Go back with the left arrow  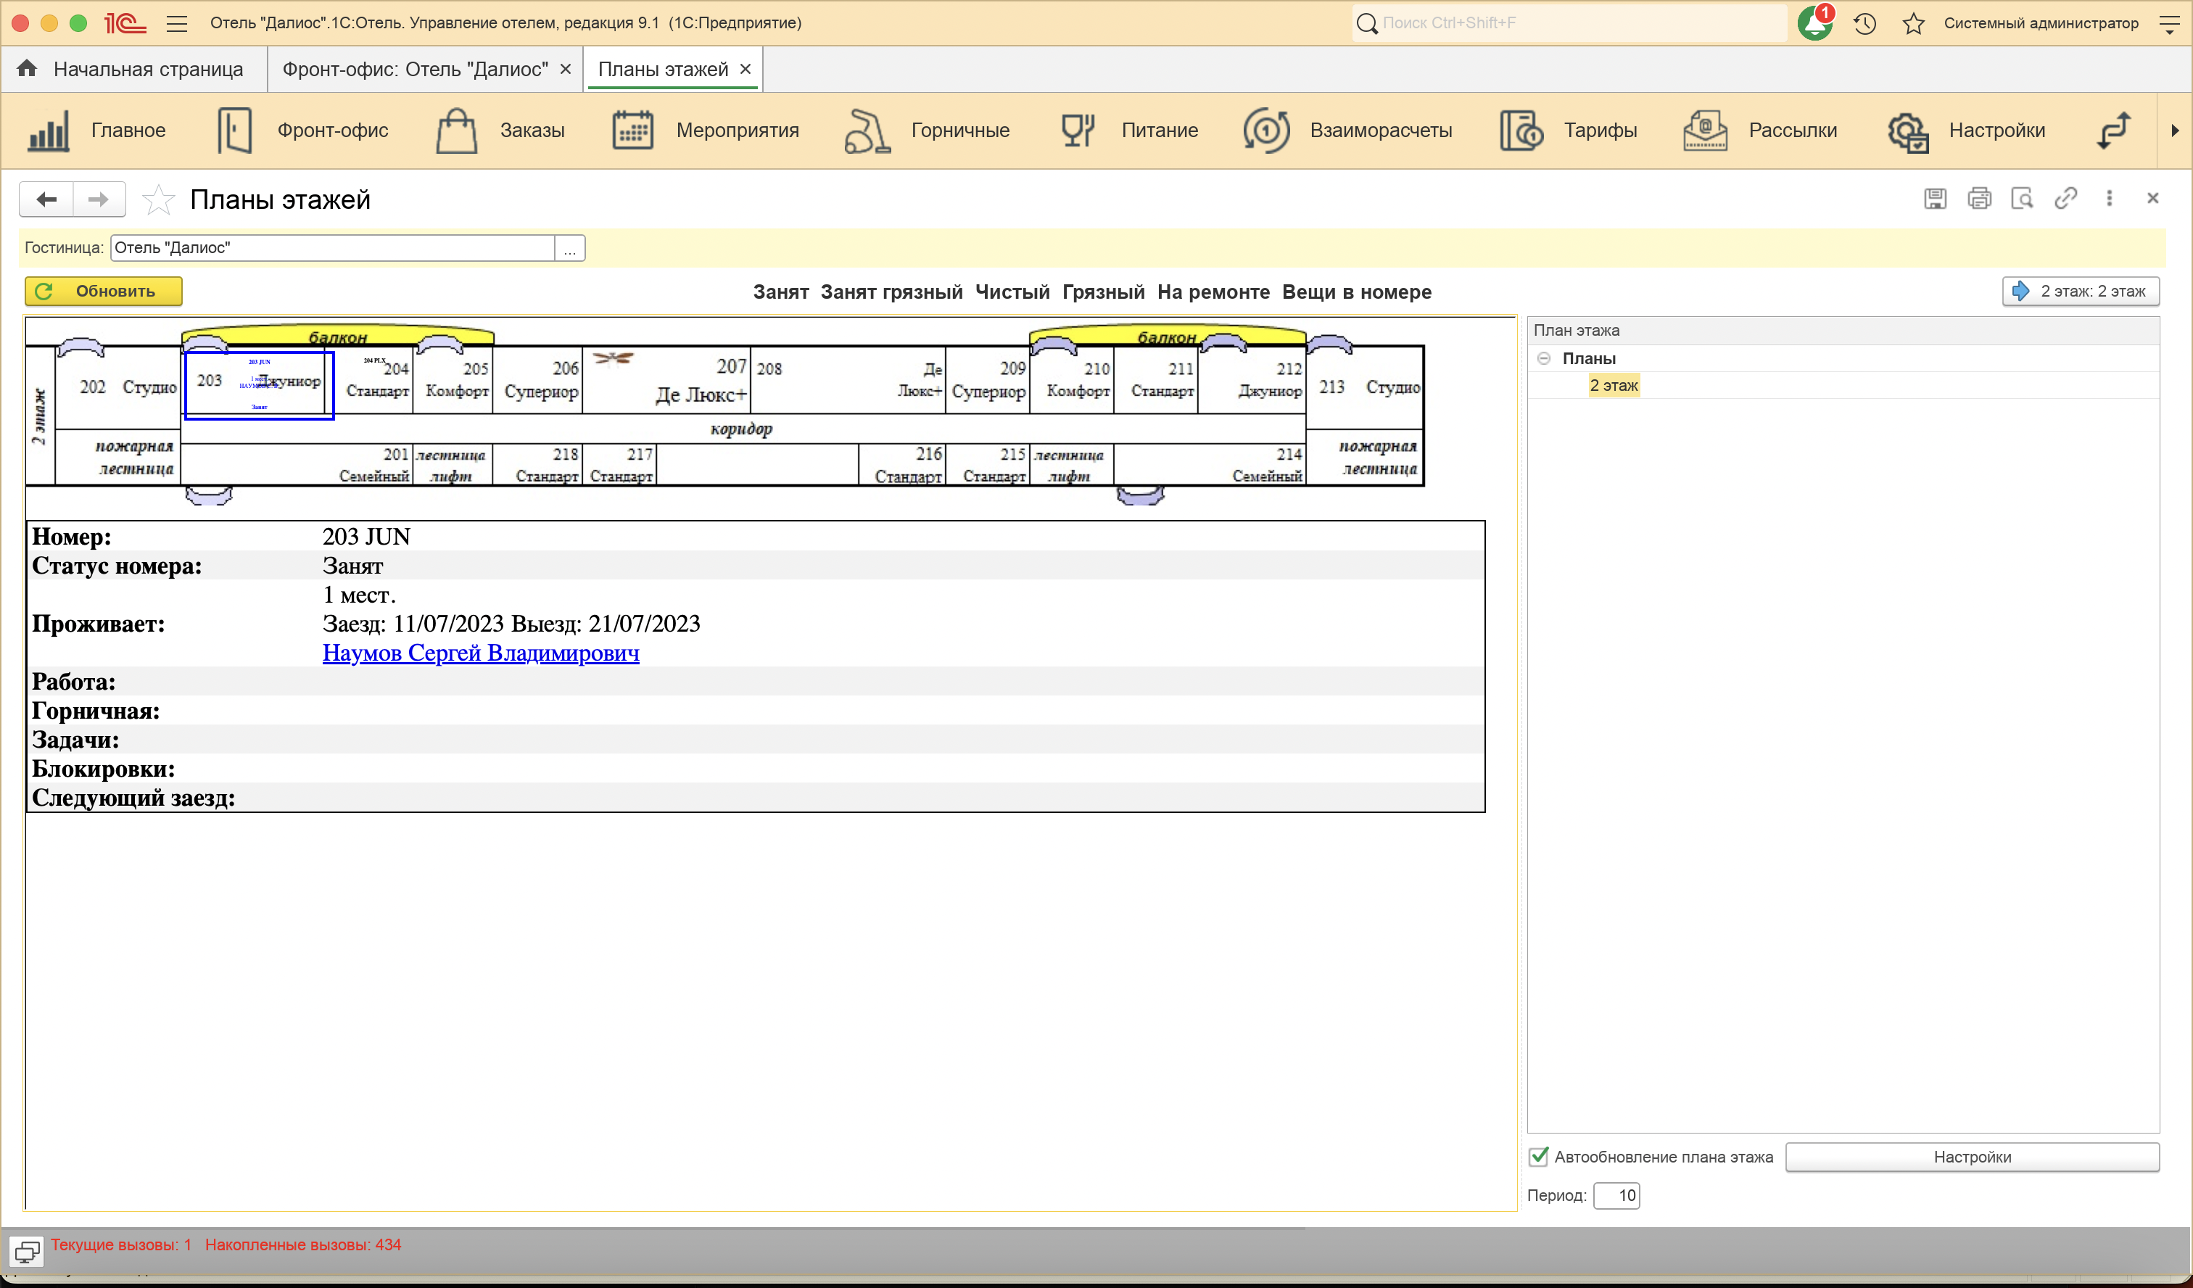pyautogui.click(x=46, y=199)
